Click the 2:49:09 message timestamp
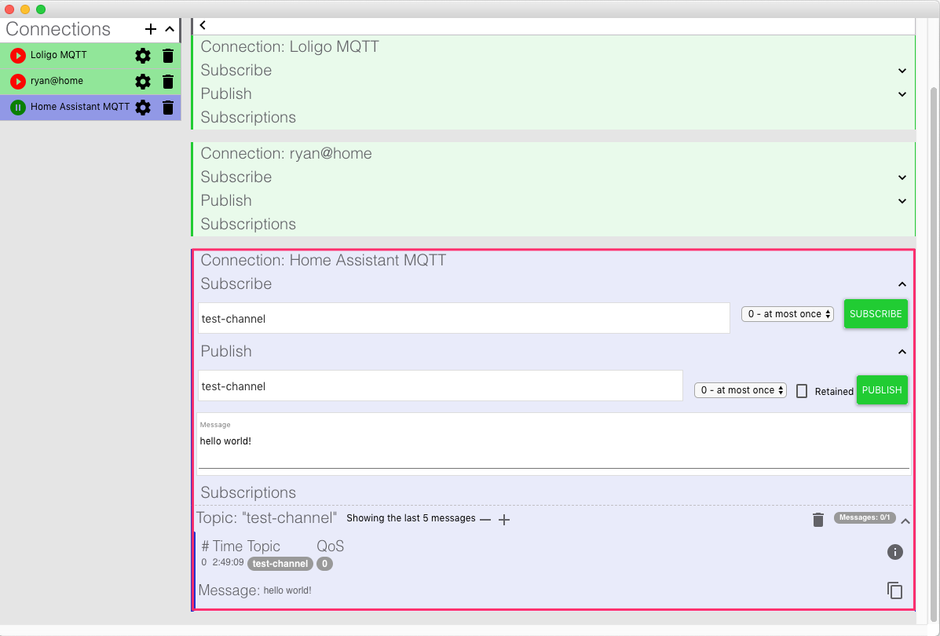Viewport: 940px width, 636px height. (x=228, y=562)
